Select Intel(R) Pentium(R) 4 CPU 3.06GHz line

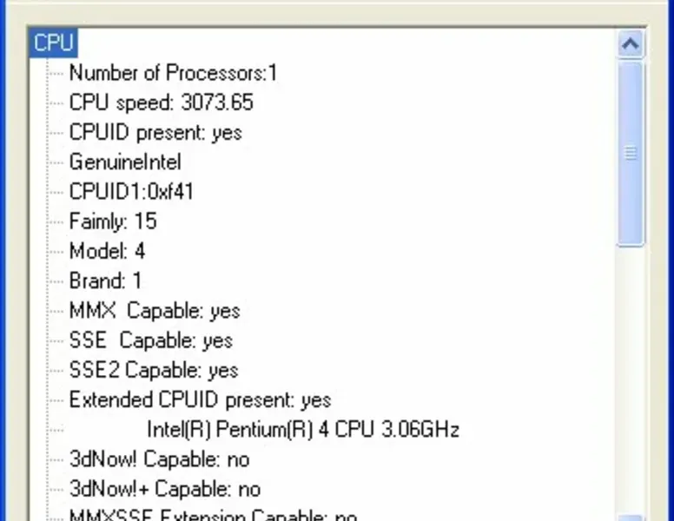coord(303,430)
